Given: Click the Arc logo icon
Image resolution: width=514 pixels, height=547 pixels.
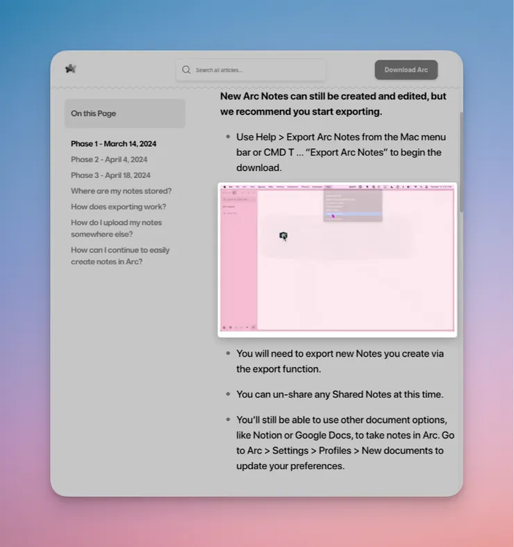Looking at the screenshot, I should point(71,69).
